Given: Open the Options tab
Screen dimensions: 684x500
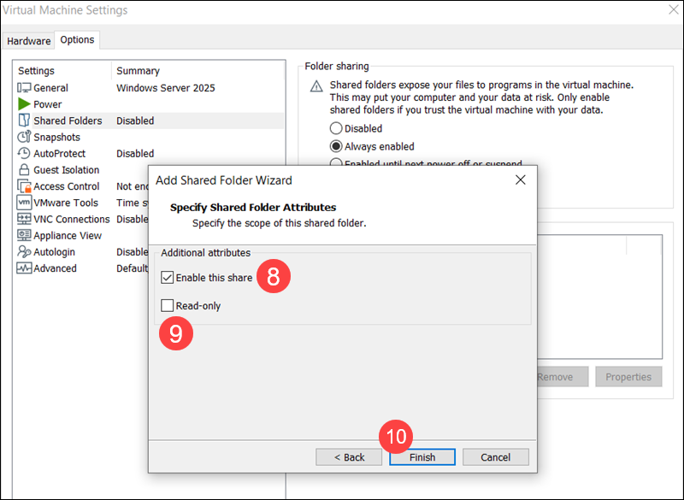Looking at the screenshot, I should click(77, 40).
